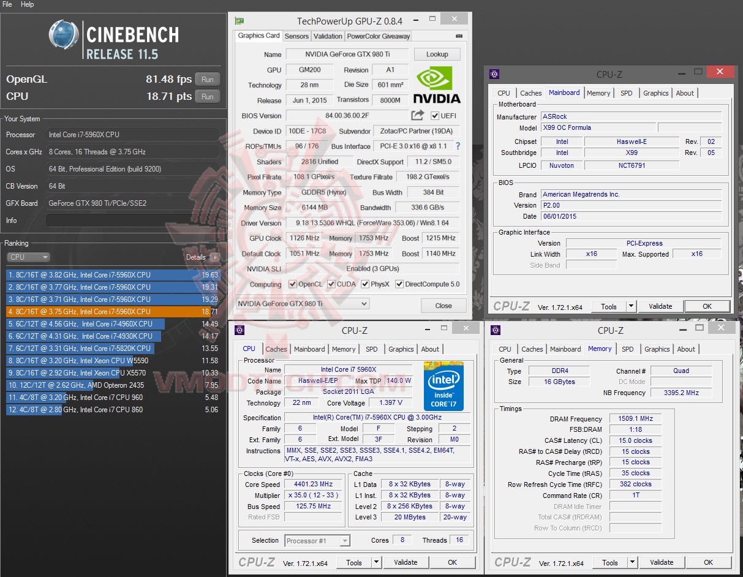The image size is (743, 577).
Task: Expand Tools arrow in CPU-Z Memory window
Action: (633, 562)
